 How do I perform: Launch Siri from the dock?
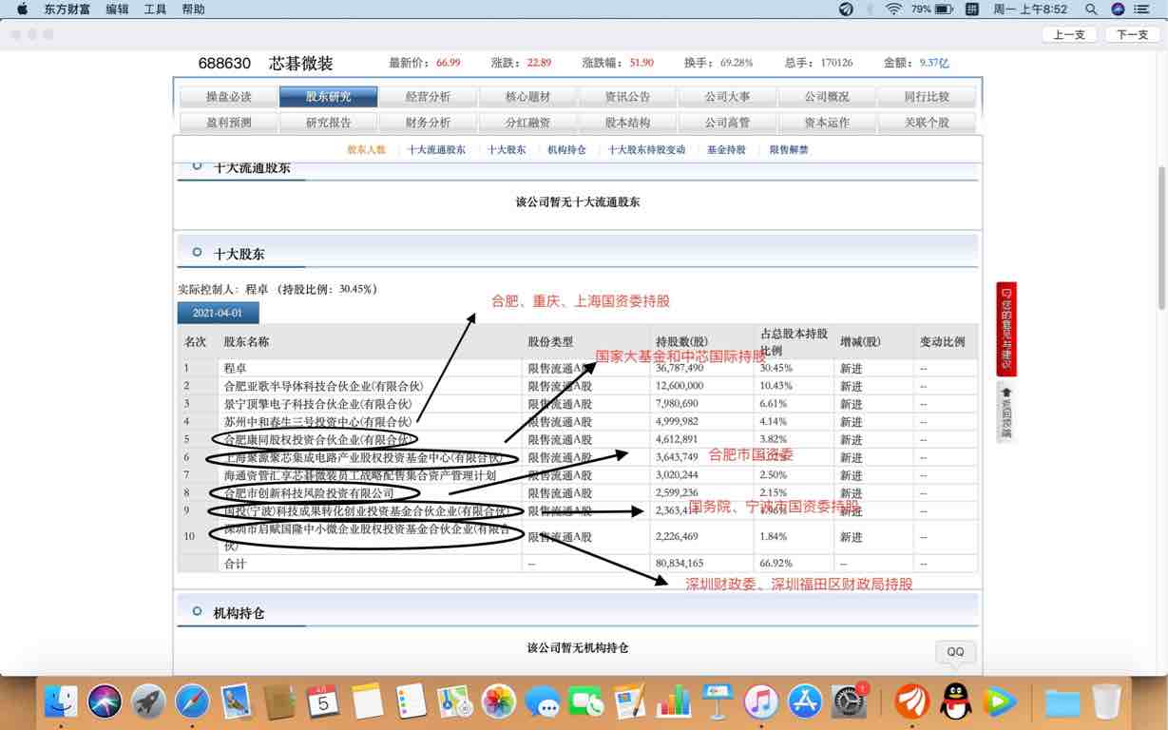coord(105,701)
